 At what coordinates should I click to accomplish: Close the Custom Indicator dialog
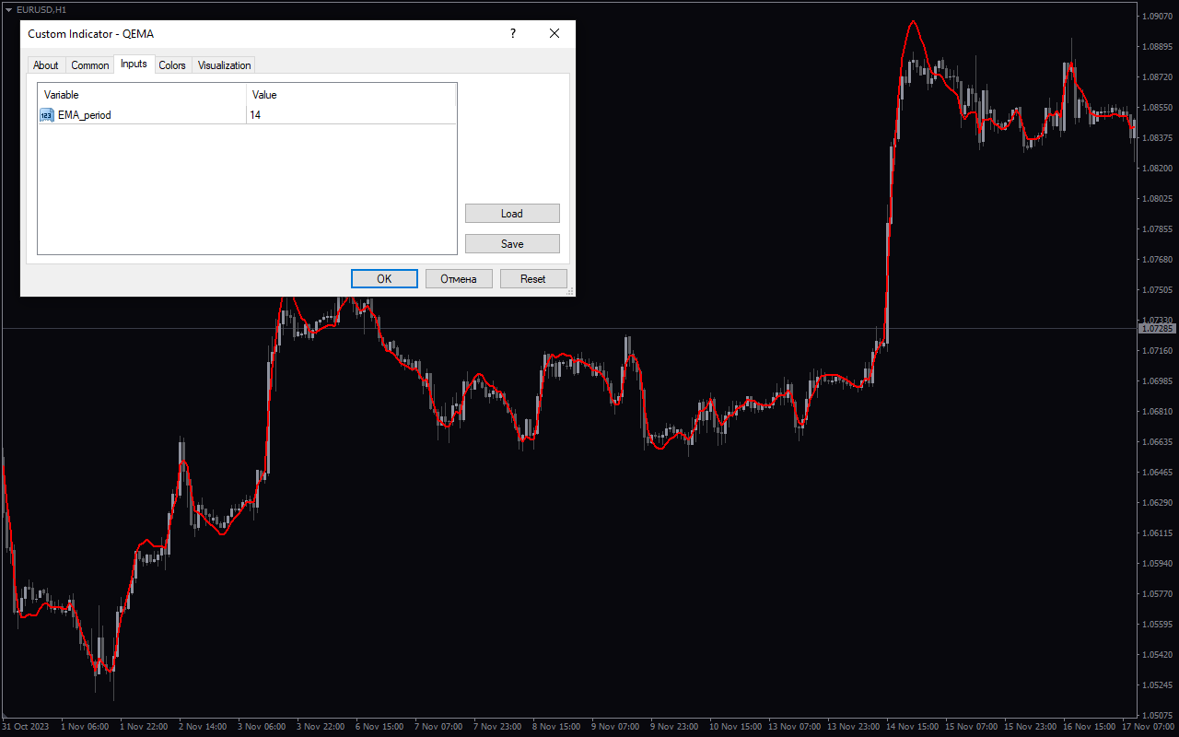coord(554,34)
